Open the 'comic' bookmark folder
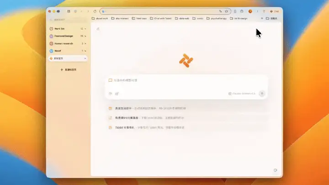 tap(198, 18)
